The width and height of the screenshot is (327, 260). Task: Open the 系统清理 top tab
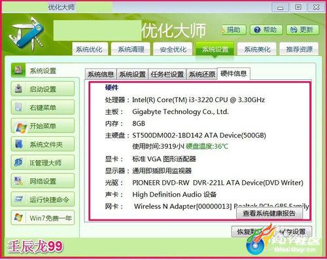tap(131, 49)
